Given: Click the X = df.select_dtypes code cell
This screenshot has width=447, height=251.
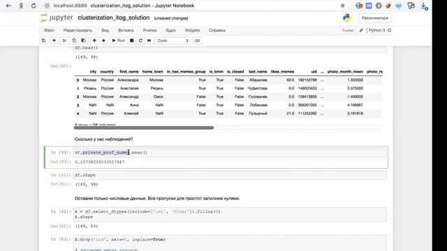Looking at the screenshot, I should click(230, 214).
